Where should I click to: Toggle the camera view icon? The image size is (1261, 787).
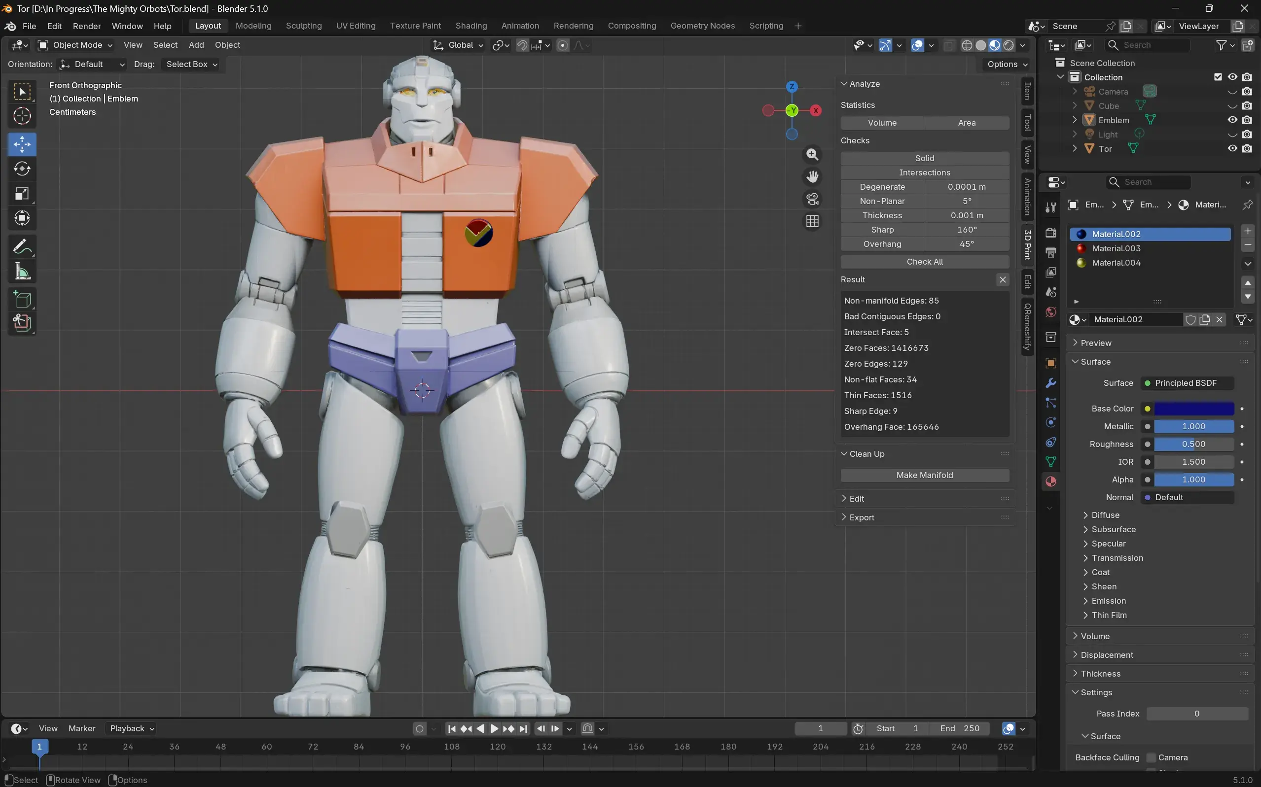812,200
